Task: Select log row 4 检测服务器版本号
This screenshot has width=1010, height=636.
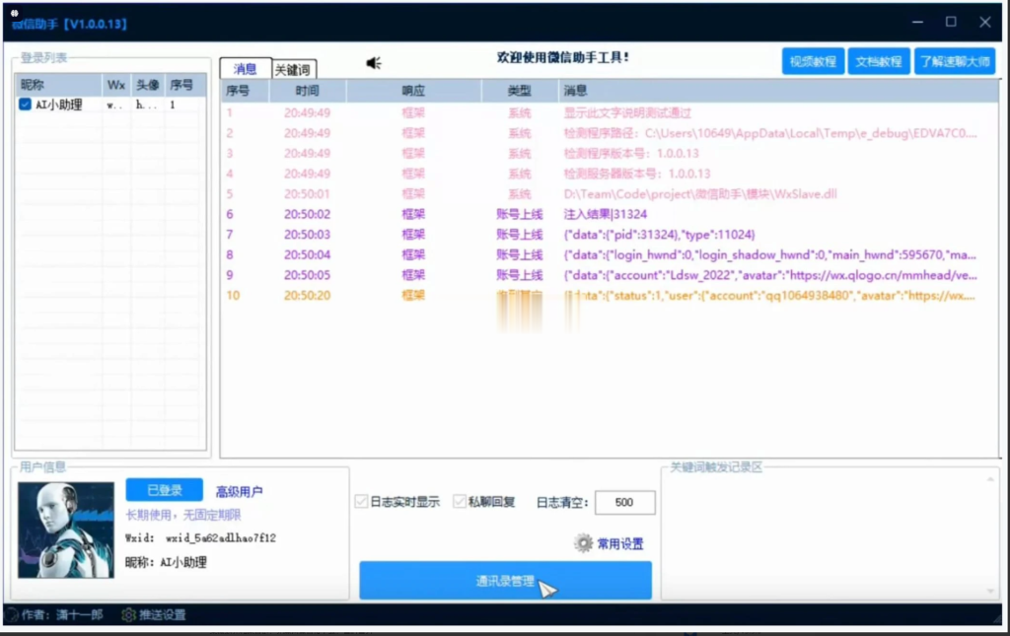Action: [610, 174]
